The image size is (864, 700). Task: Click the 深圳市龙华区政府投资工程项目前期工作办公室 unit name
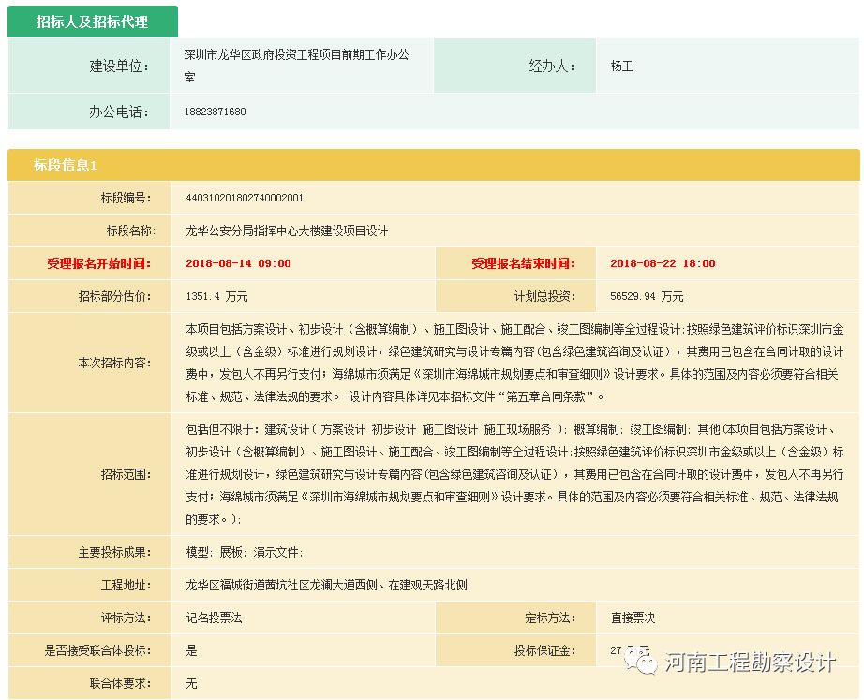(296, 66)
